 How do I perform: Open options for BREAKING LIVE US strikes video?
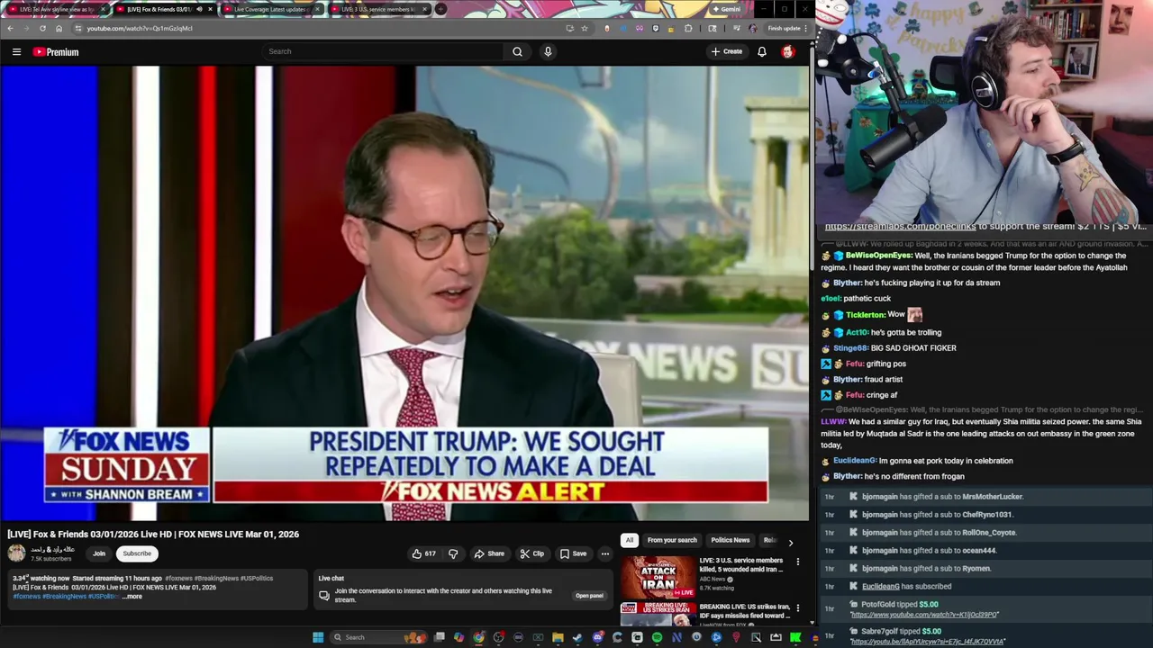pos(797,608)
